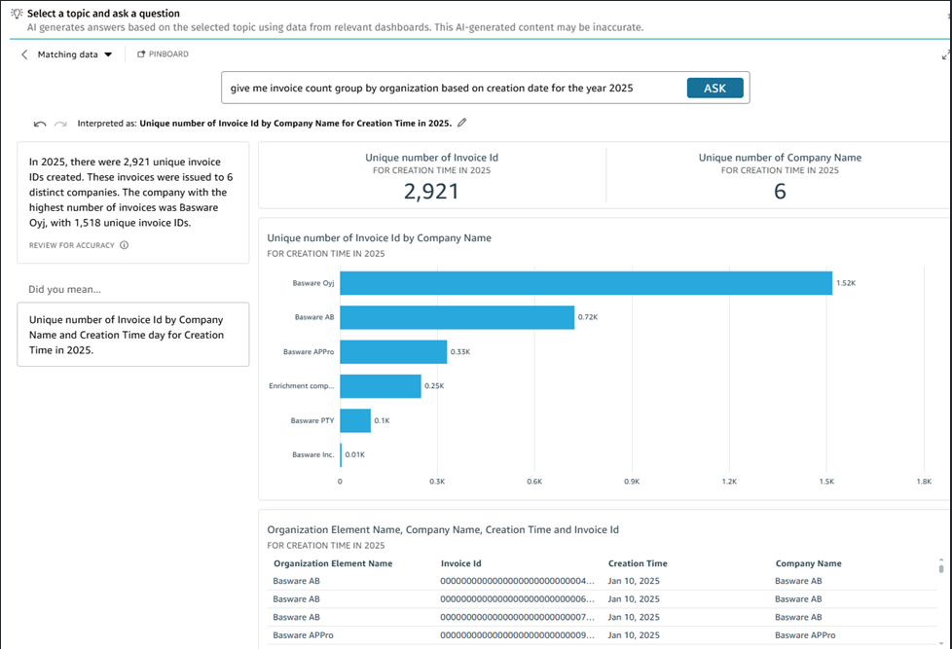The image size is (952, 649).
Task: Click the Creation Time column header
Action: tap(638, 563)
